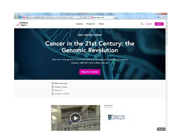Click the padlock security icon in address bar
The image size is (185, 139).
pyautogui.click(x=85, y=17)
